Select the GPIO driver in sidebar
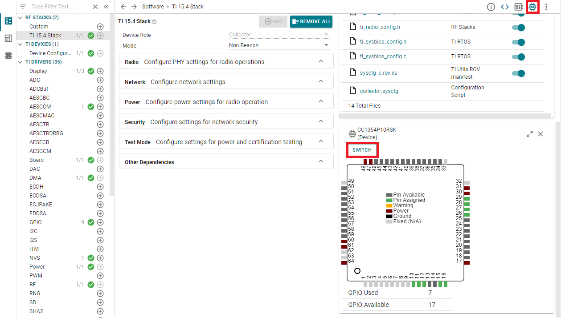The width and height of the screenshot is (561, 318). coord(36,222)
